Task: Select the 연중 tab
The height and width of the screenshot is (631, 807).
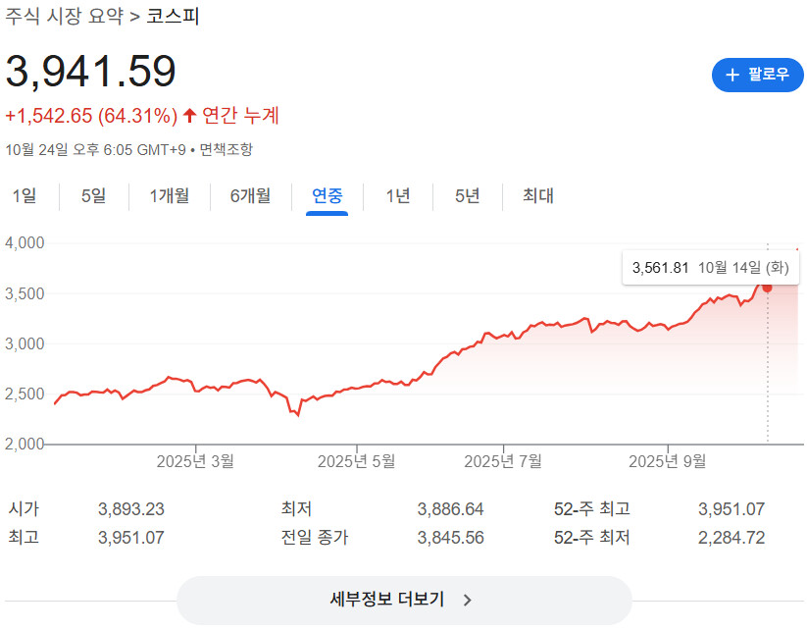Action: point(328,195)
